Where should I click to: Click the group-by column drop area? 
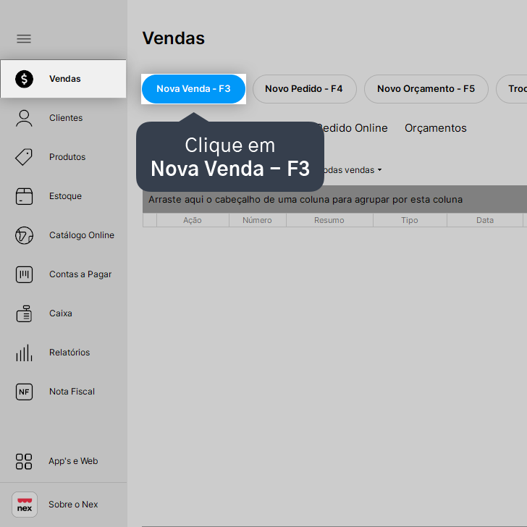[x=334, y=199]
